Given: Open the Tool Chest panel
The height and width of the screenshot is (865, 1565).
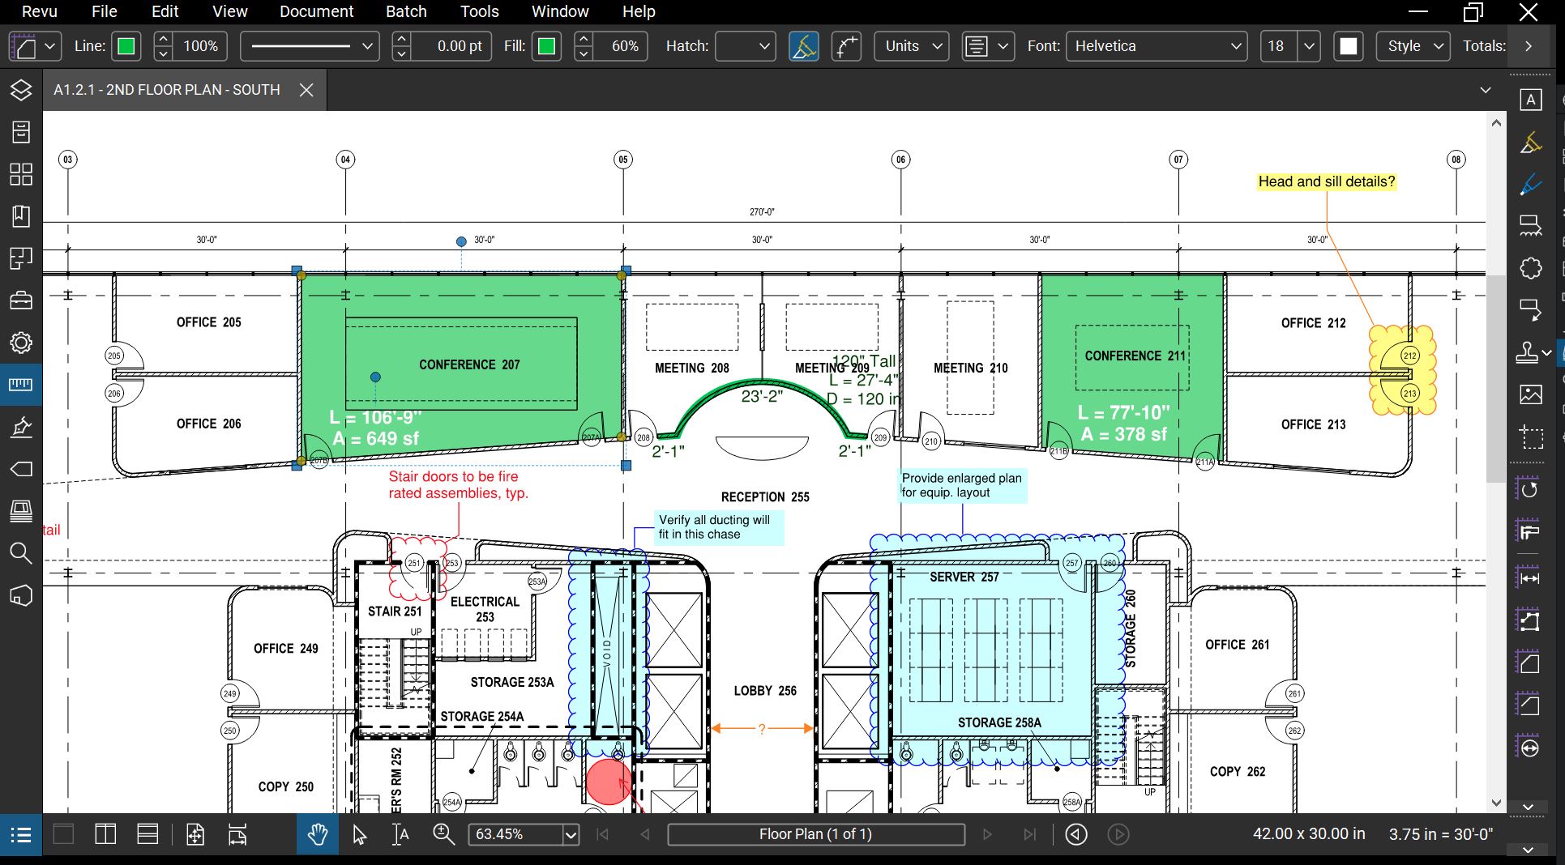Looking at the screenshot, I should 20,300.
